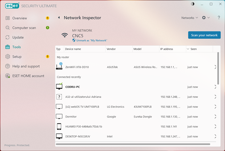225x151 pixels.
Task: Click the Setup gear icon
Action: [7, 57]
